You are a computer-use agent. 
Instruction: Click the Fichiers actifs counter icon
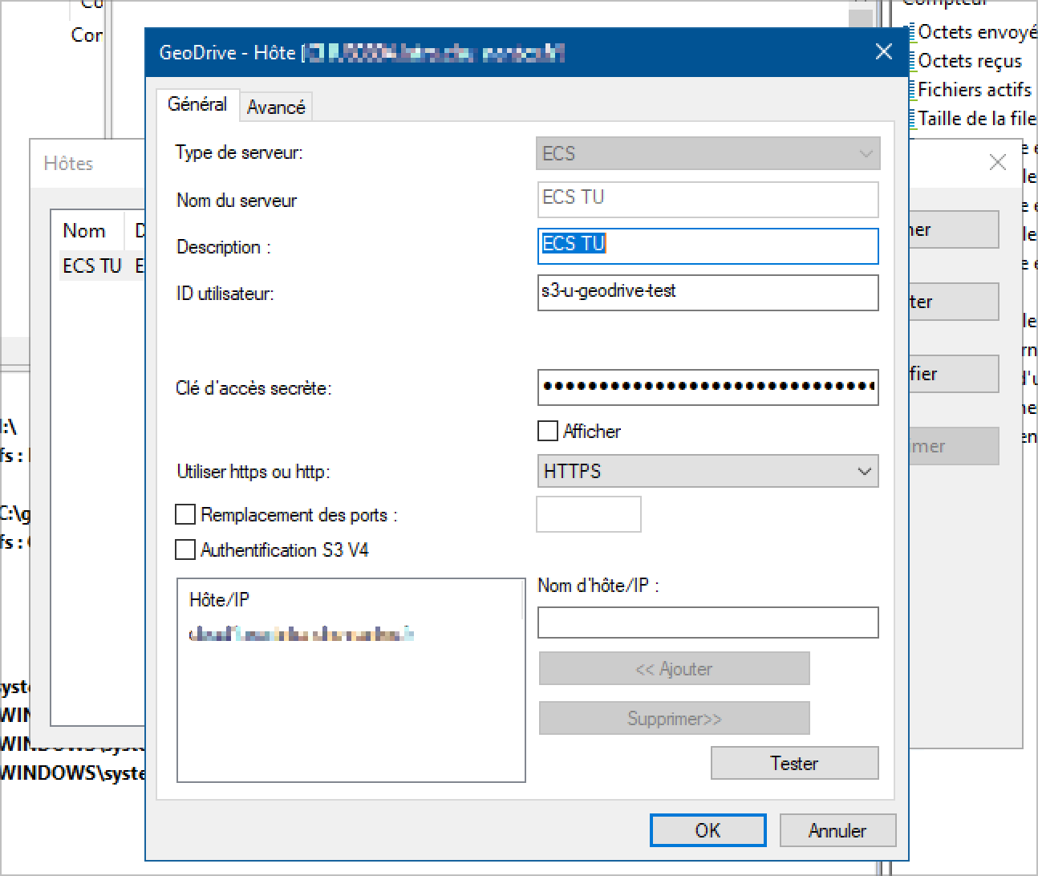click(x=911, y=90)
